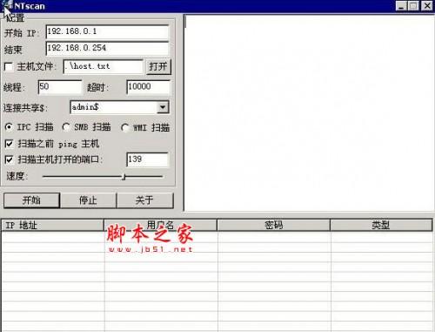Click the port field showing 139
The width and height of the screenshot is (435, 332).
pos(147,159)
